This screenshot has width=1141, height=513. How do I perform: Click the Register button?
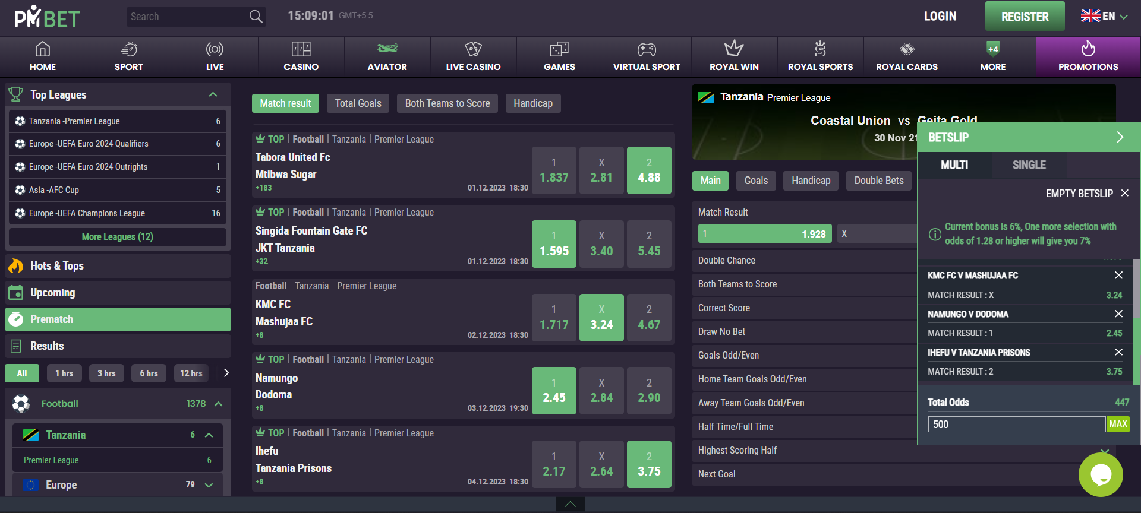(1025, 17)
